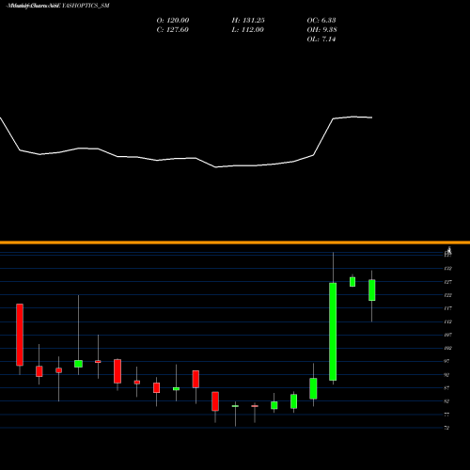Click the 112 price axis label
The width and height of the screenshot is (470, 470).
(447, 321)
